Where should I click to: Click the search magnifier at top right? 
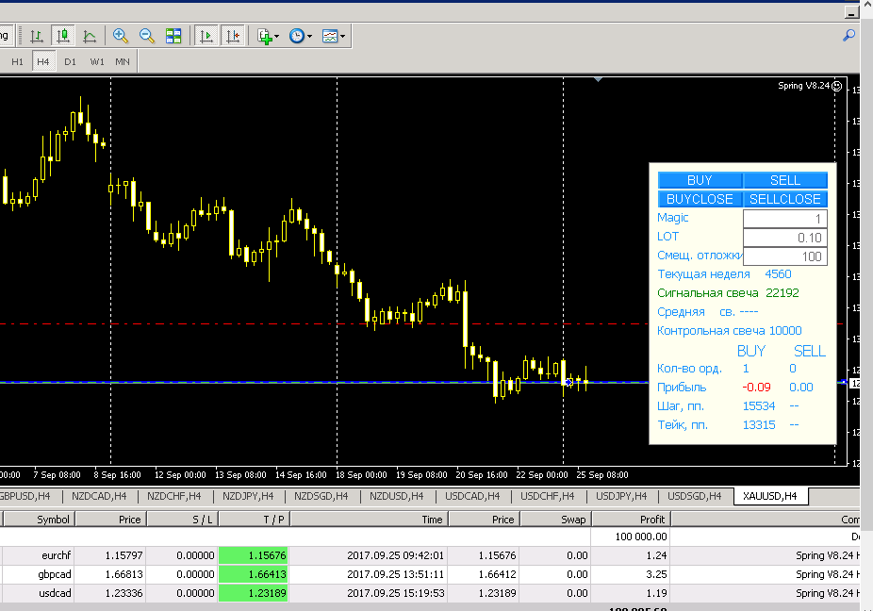pyautogui.click(x=848, y=36)
